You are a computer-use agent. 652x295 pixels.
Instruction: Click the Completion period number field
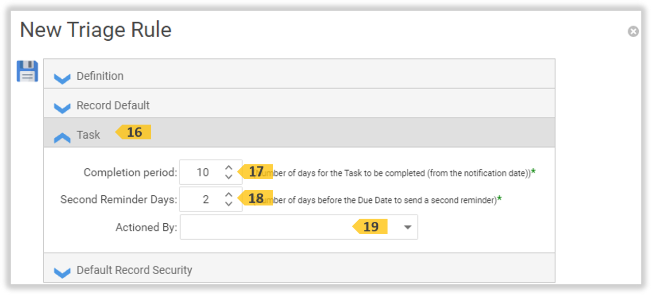(x=203, y=172)
